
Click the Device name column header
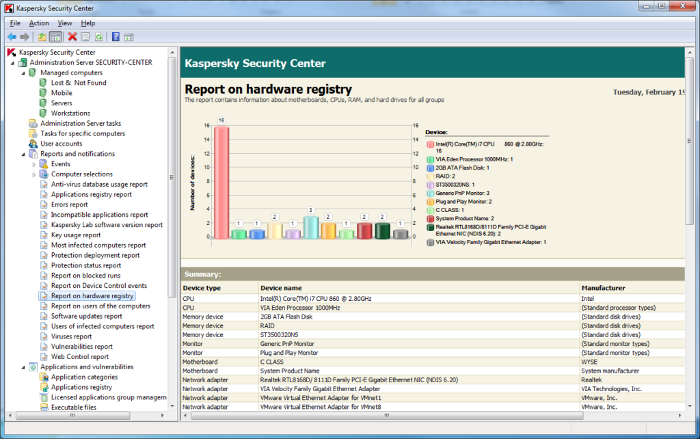(x=419, y=288)
